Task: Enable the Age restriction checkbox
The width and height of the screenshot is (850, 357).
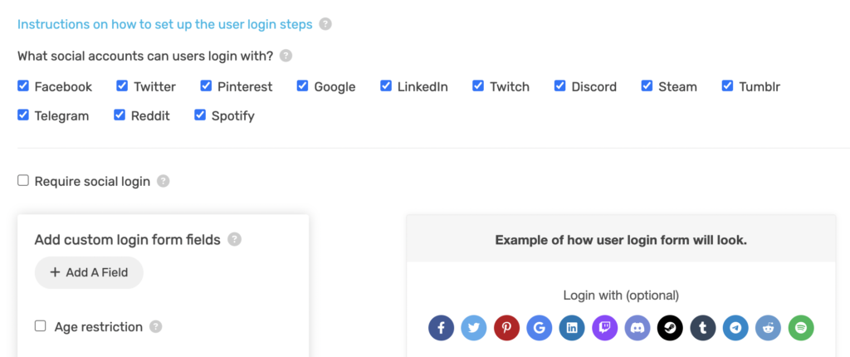Action: 40,326
